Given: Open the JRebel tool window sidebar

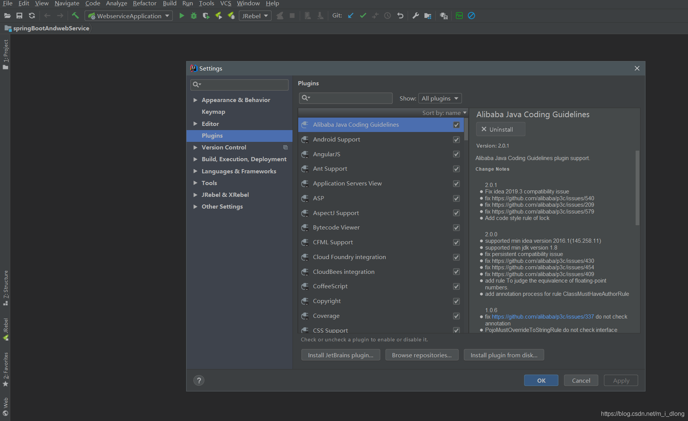Looking at the screenshot, I should click(x=5, y=329).
